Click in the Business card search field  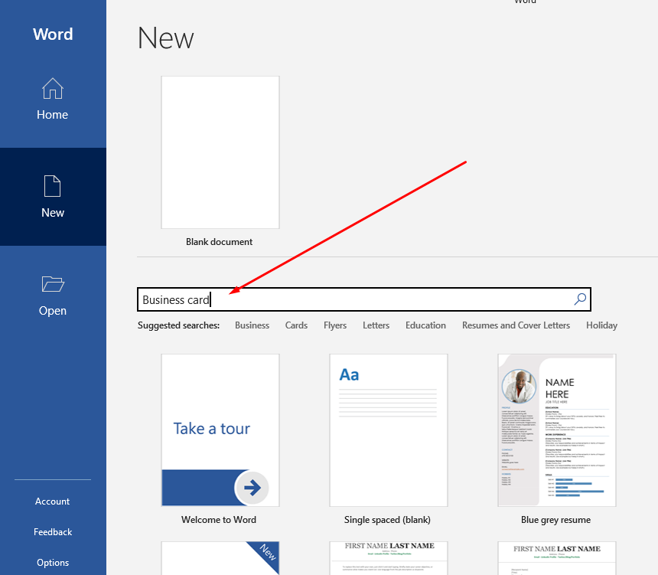pyautogui.click(x=352, y=299)
